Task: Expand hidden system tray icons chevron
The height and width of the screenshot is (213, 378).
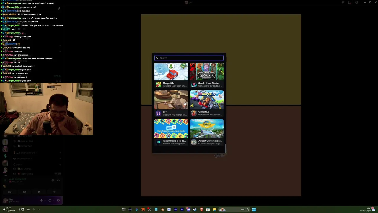Action: coord(38,209)
